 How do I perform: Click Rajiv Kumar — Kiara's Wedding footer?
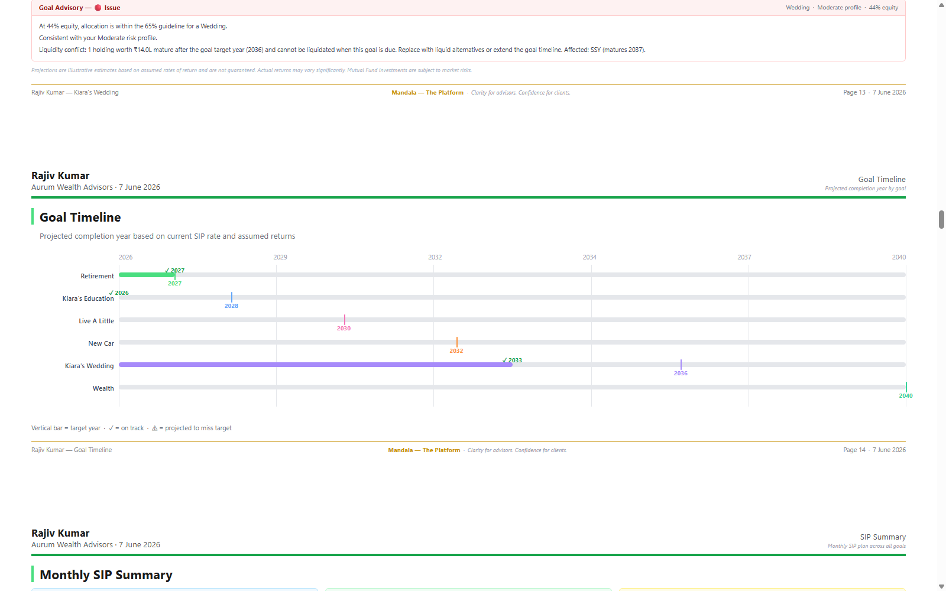(x=75, y=92)
